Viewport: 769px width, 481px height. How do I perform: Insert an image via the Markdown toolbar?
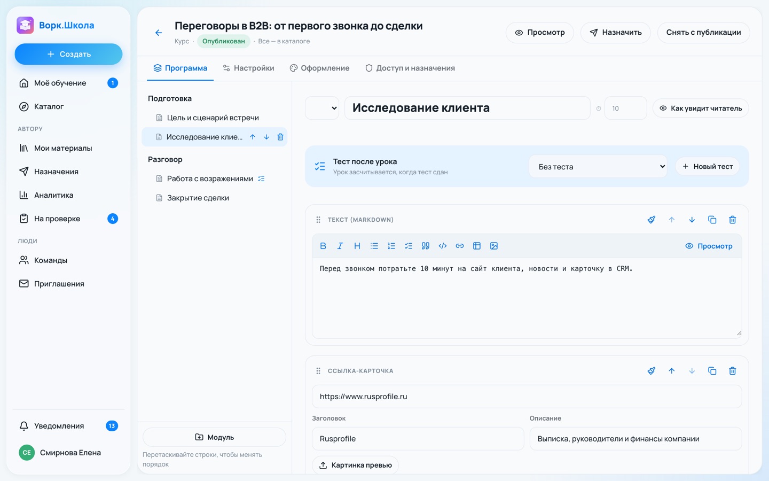coord(494,246)
